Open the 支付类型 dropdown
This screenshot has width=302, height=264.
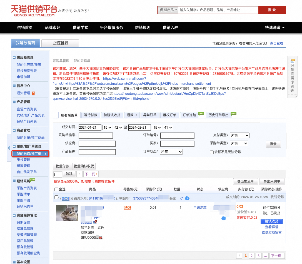coord(239,135)
